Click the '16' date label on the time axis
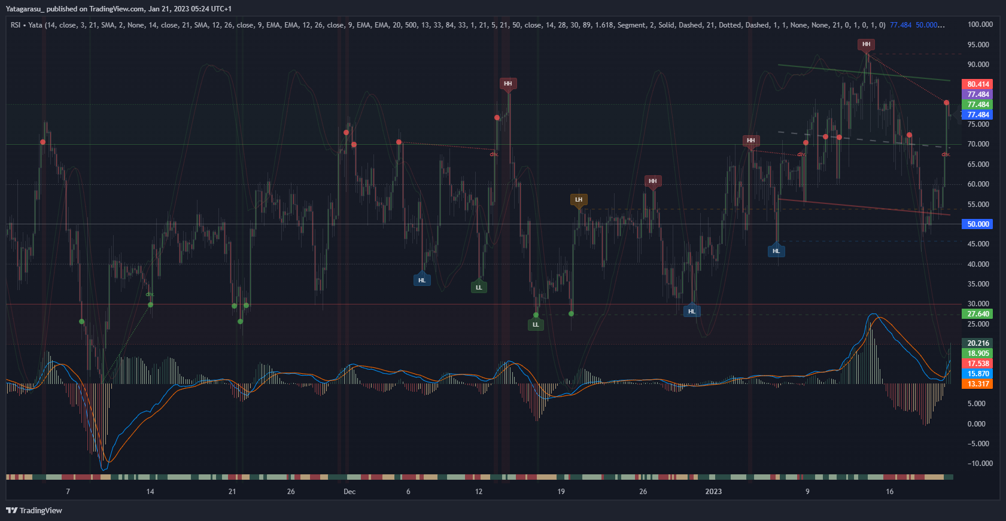1006x521 pixels. (890, 492)
